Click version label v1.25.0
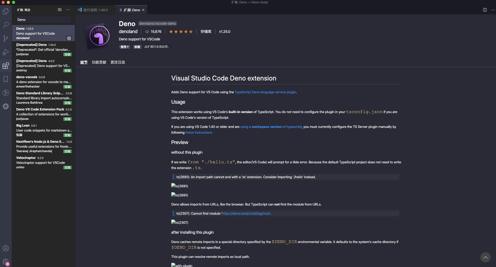 [225, 32]
